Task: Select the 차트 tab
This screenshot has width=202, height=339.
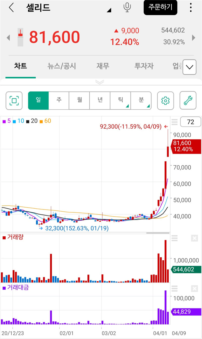Action: point(20,66)
